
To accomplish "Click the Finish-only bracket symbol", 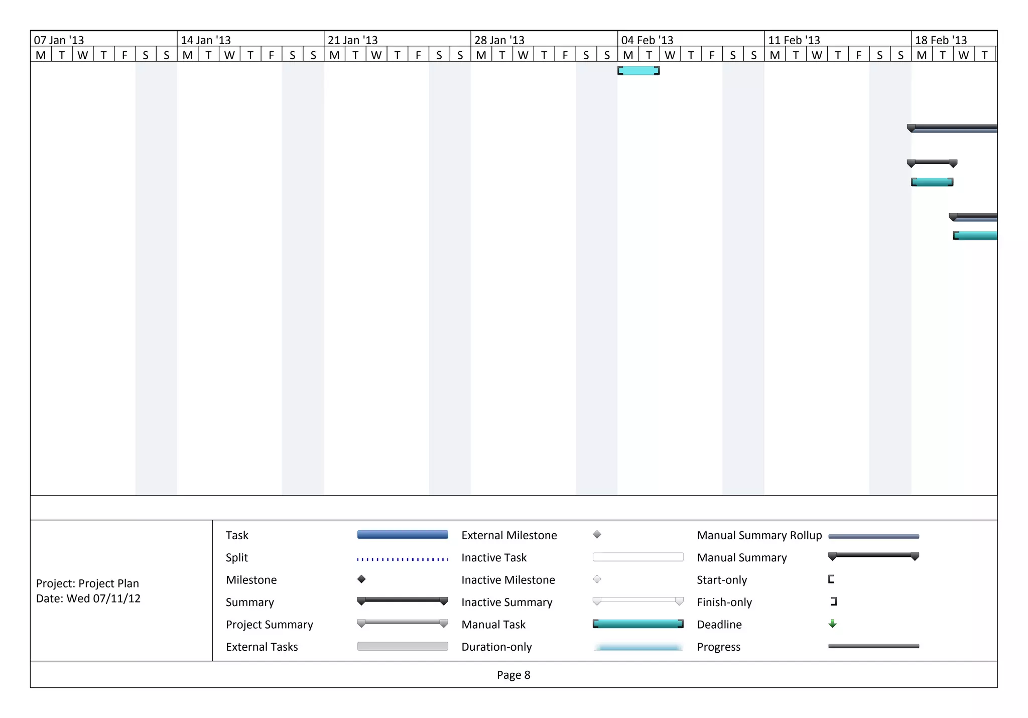I will [x=834, y=601].
